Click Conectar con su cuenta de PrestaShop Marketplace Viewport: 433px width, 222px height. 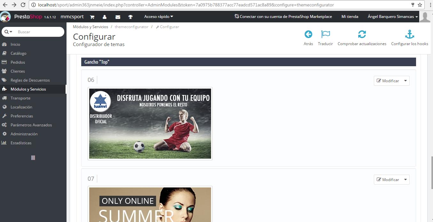pyautogui.click(x=283, y=17)
